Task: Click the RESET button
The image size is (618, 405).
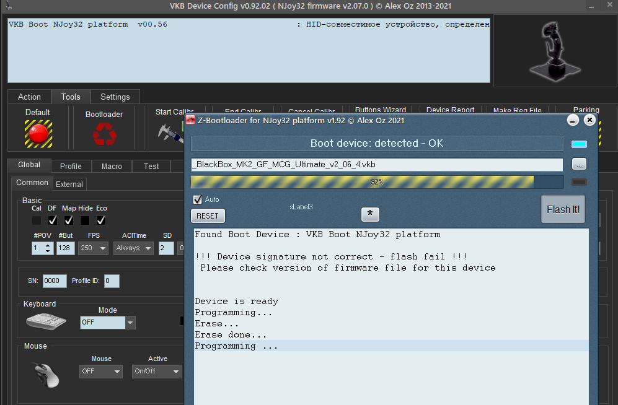Action: tap(208, 216)
